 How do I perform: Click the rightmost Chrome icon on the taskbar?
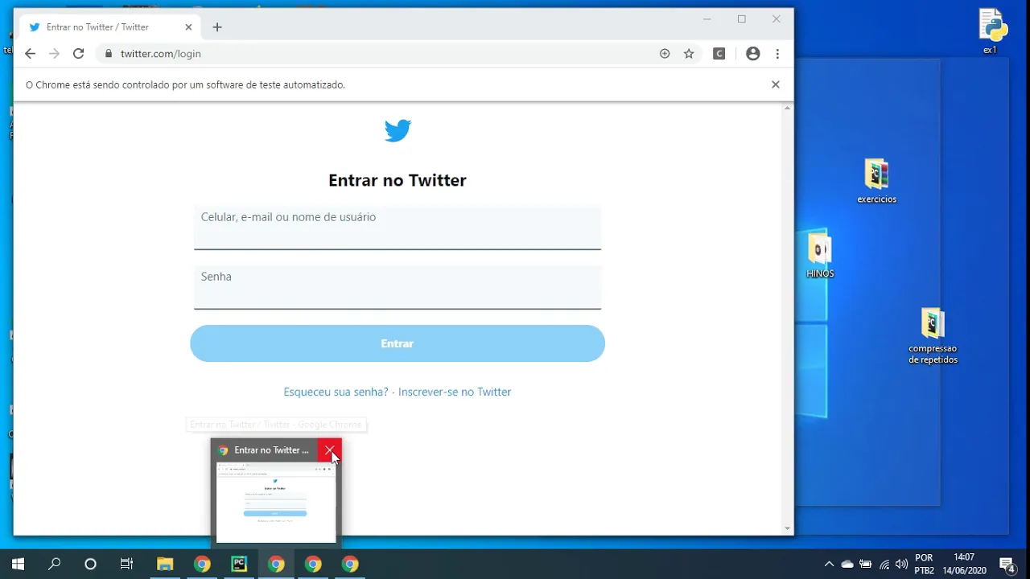click(x=350, y=564)
